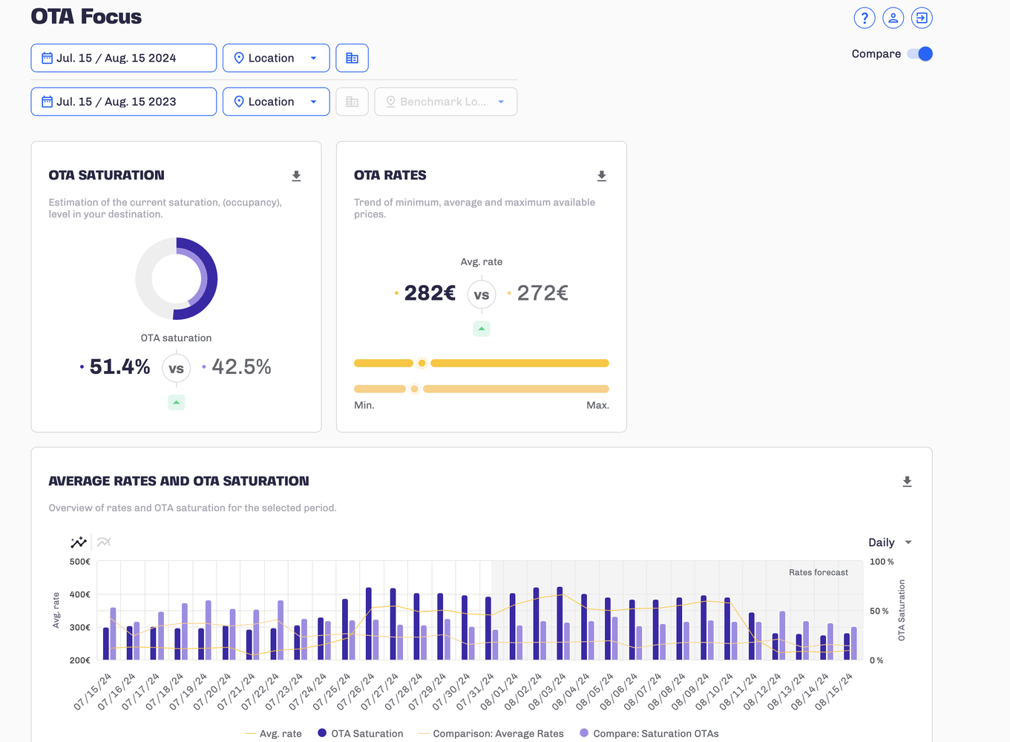Open the Jul. 15 / Aug. 15 2024 date picker

coord(123,58)
